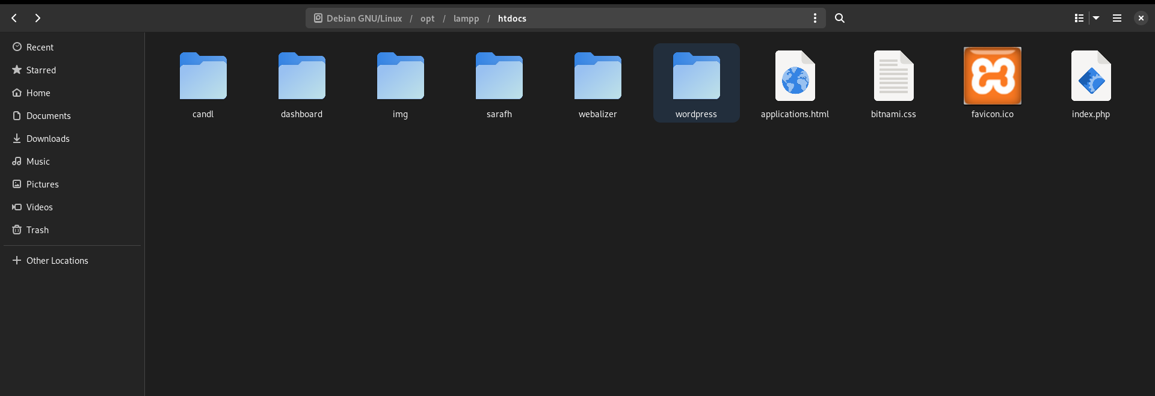Click the index.php file name label
Image resolution: width=1155 pixels, height=396 pixels.
pyautogui.click(x=1091, y=114)
